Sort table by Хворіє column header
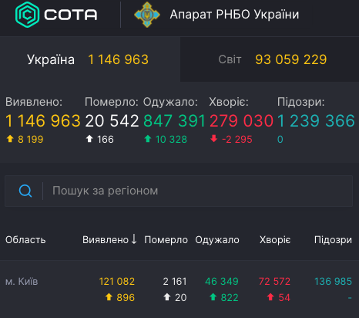This screenshot has height=318, width=359. (275, 240)
